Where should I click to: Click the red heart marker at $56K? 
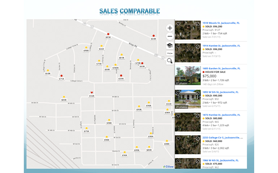[92, 93]
